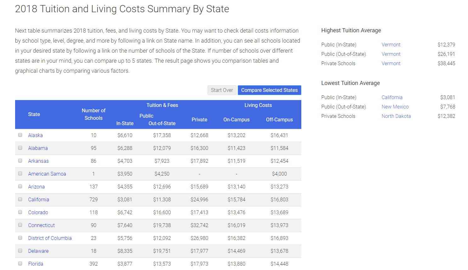Image resolution: width=468 pixels, height=270 pixels.
Task: Click the Private tuition column header
Action: coord(199,119)
